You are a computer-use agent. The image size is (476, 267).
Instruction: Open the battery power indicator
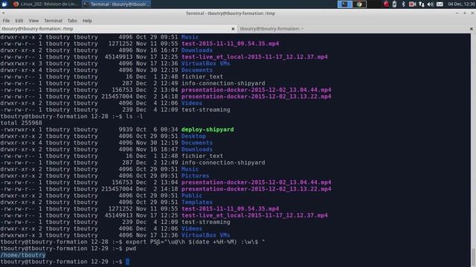pos(394,4)
